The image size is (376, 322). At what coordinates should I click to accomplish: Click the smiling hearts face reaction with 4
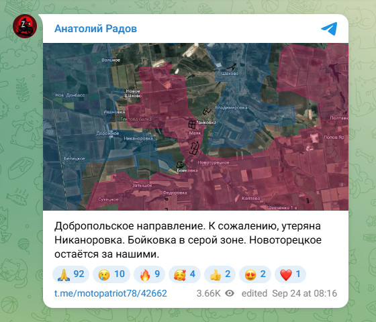185,274
